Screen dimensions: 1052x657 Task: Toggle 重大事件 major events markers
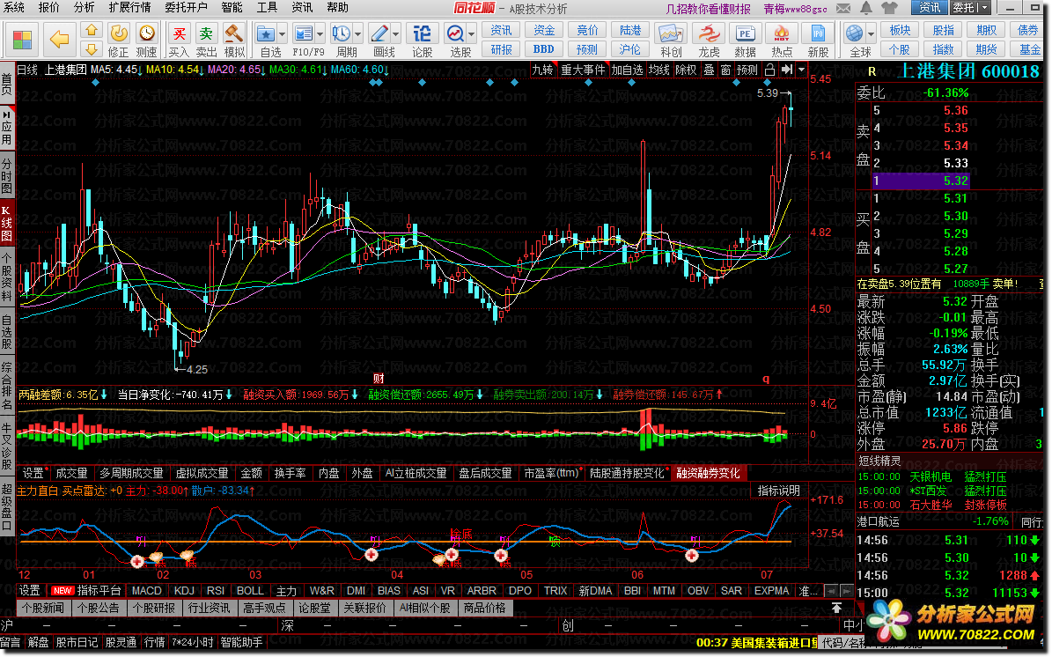(583, 70)
